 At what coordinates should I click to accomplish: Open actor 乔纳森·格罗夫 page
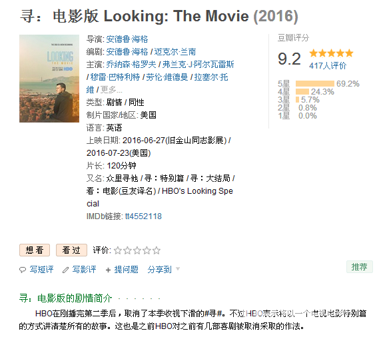pyautogui.click(x=131, y=65)
